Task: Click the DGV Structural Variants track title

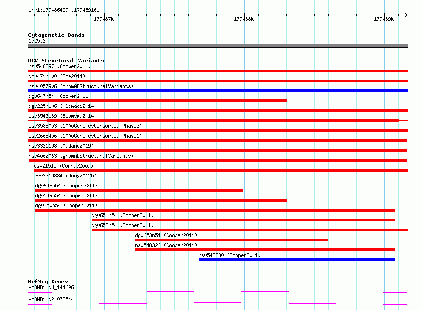Action: tap(66, 61)
